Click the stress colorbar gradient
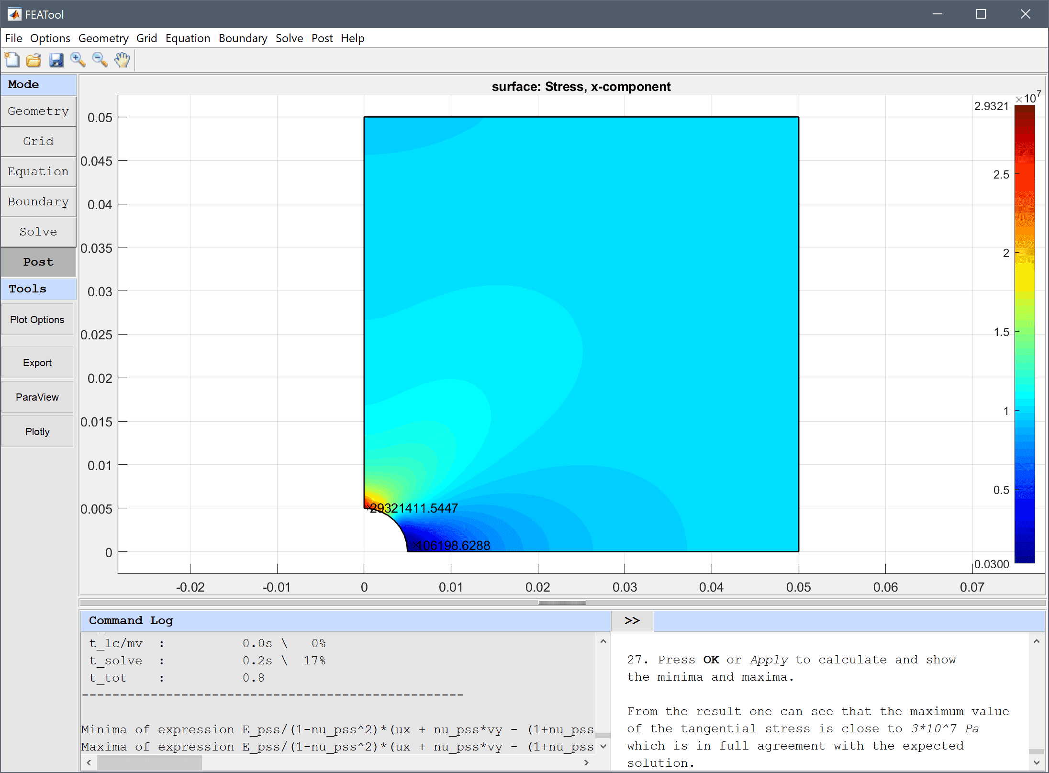Viewport: 1049px width, 773px height. [1025, 334]
